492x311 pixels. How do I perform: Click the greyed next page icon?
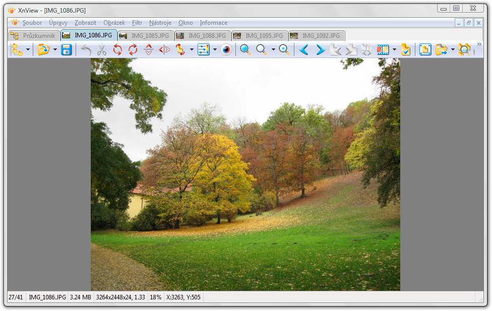pos(351,49)
